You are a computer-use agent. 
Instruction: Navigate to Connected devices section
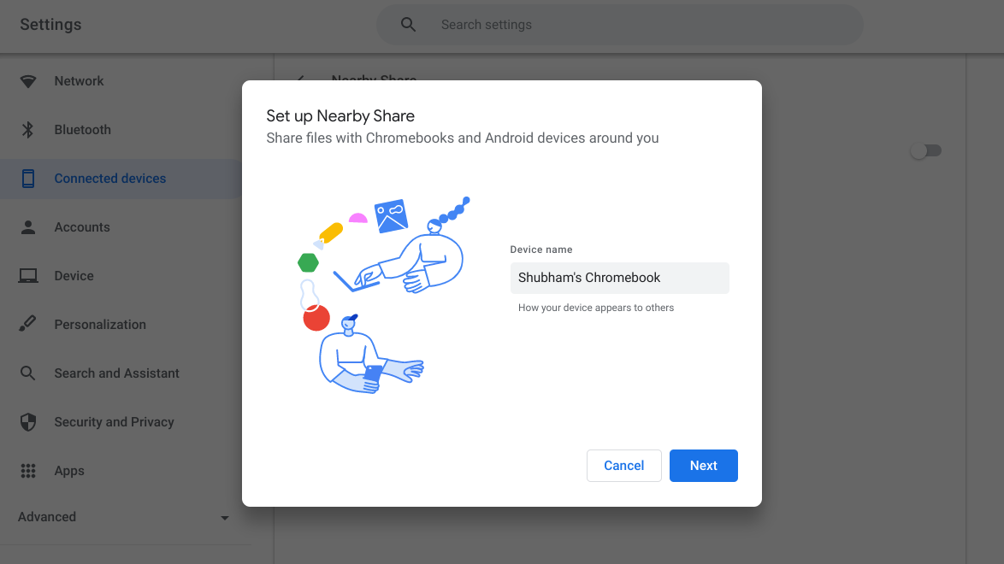pos(109,179)
